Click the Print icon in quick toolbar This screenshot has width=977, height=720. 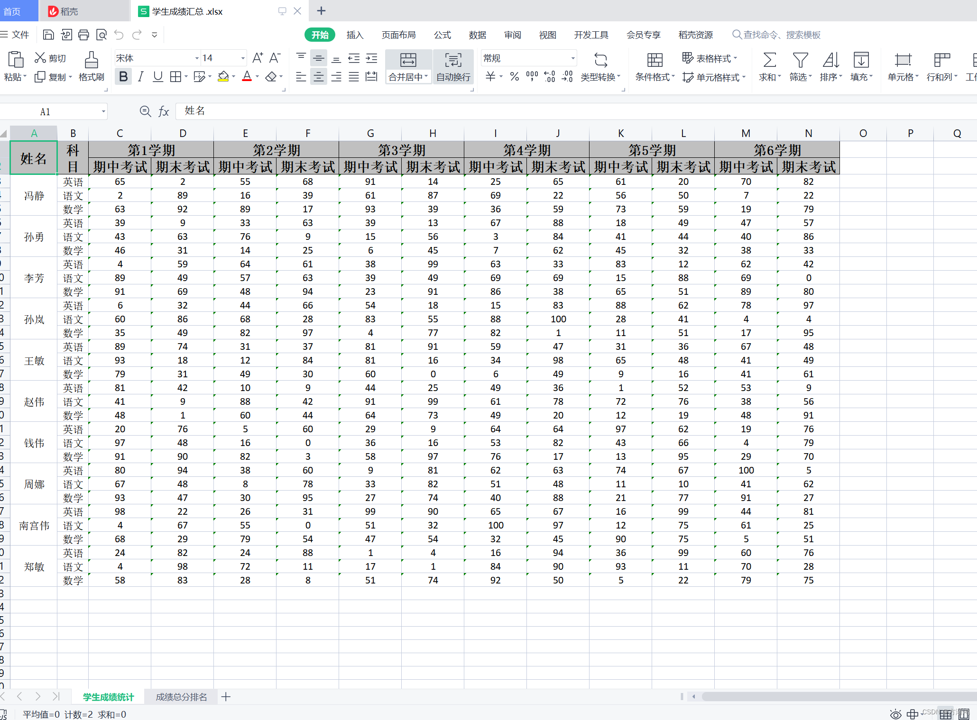(83, 35)
